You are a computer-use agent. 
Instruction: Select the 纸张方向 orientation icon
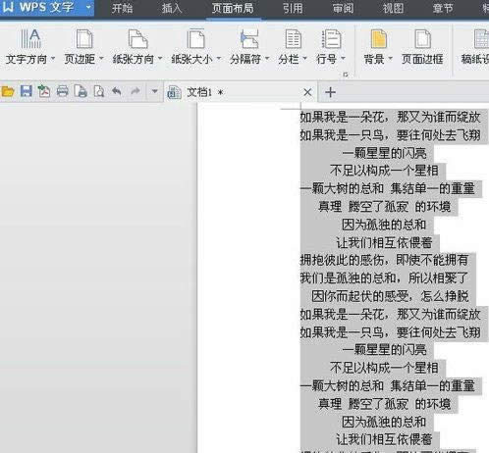[137, 38]
